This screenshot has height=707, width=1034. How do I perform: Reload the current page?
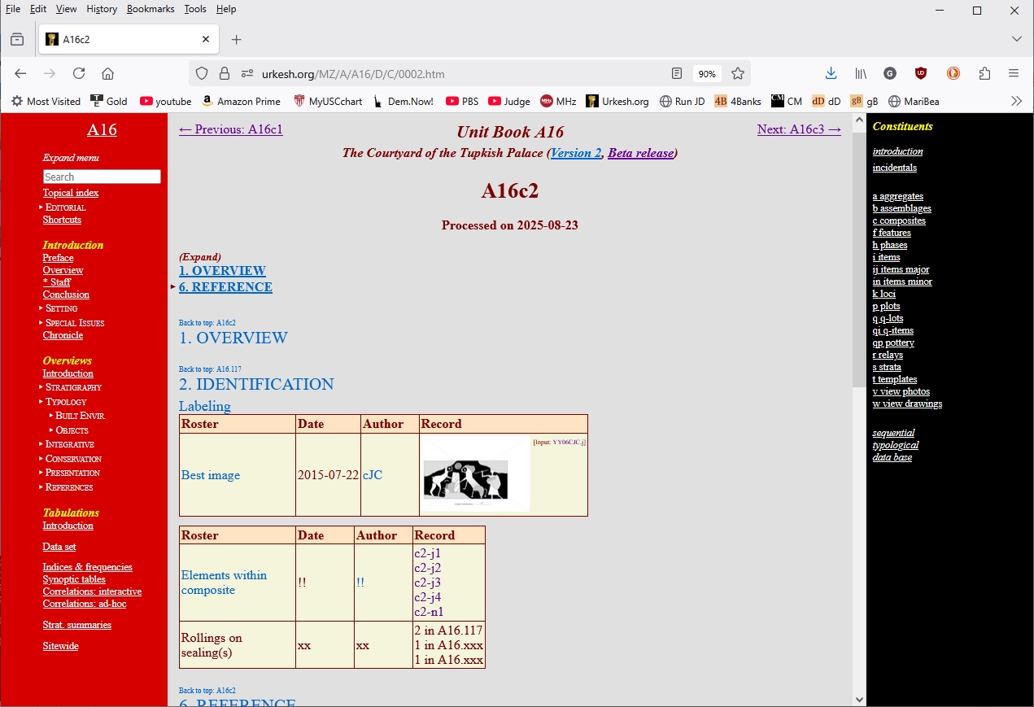79,73
